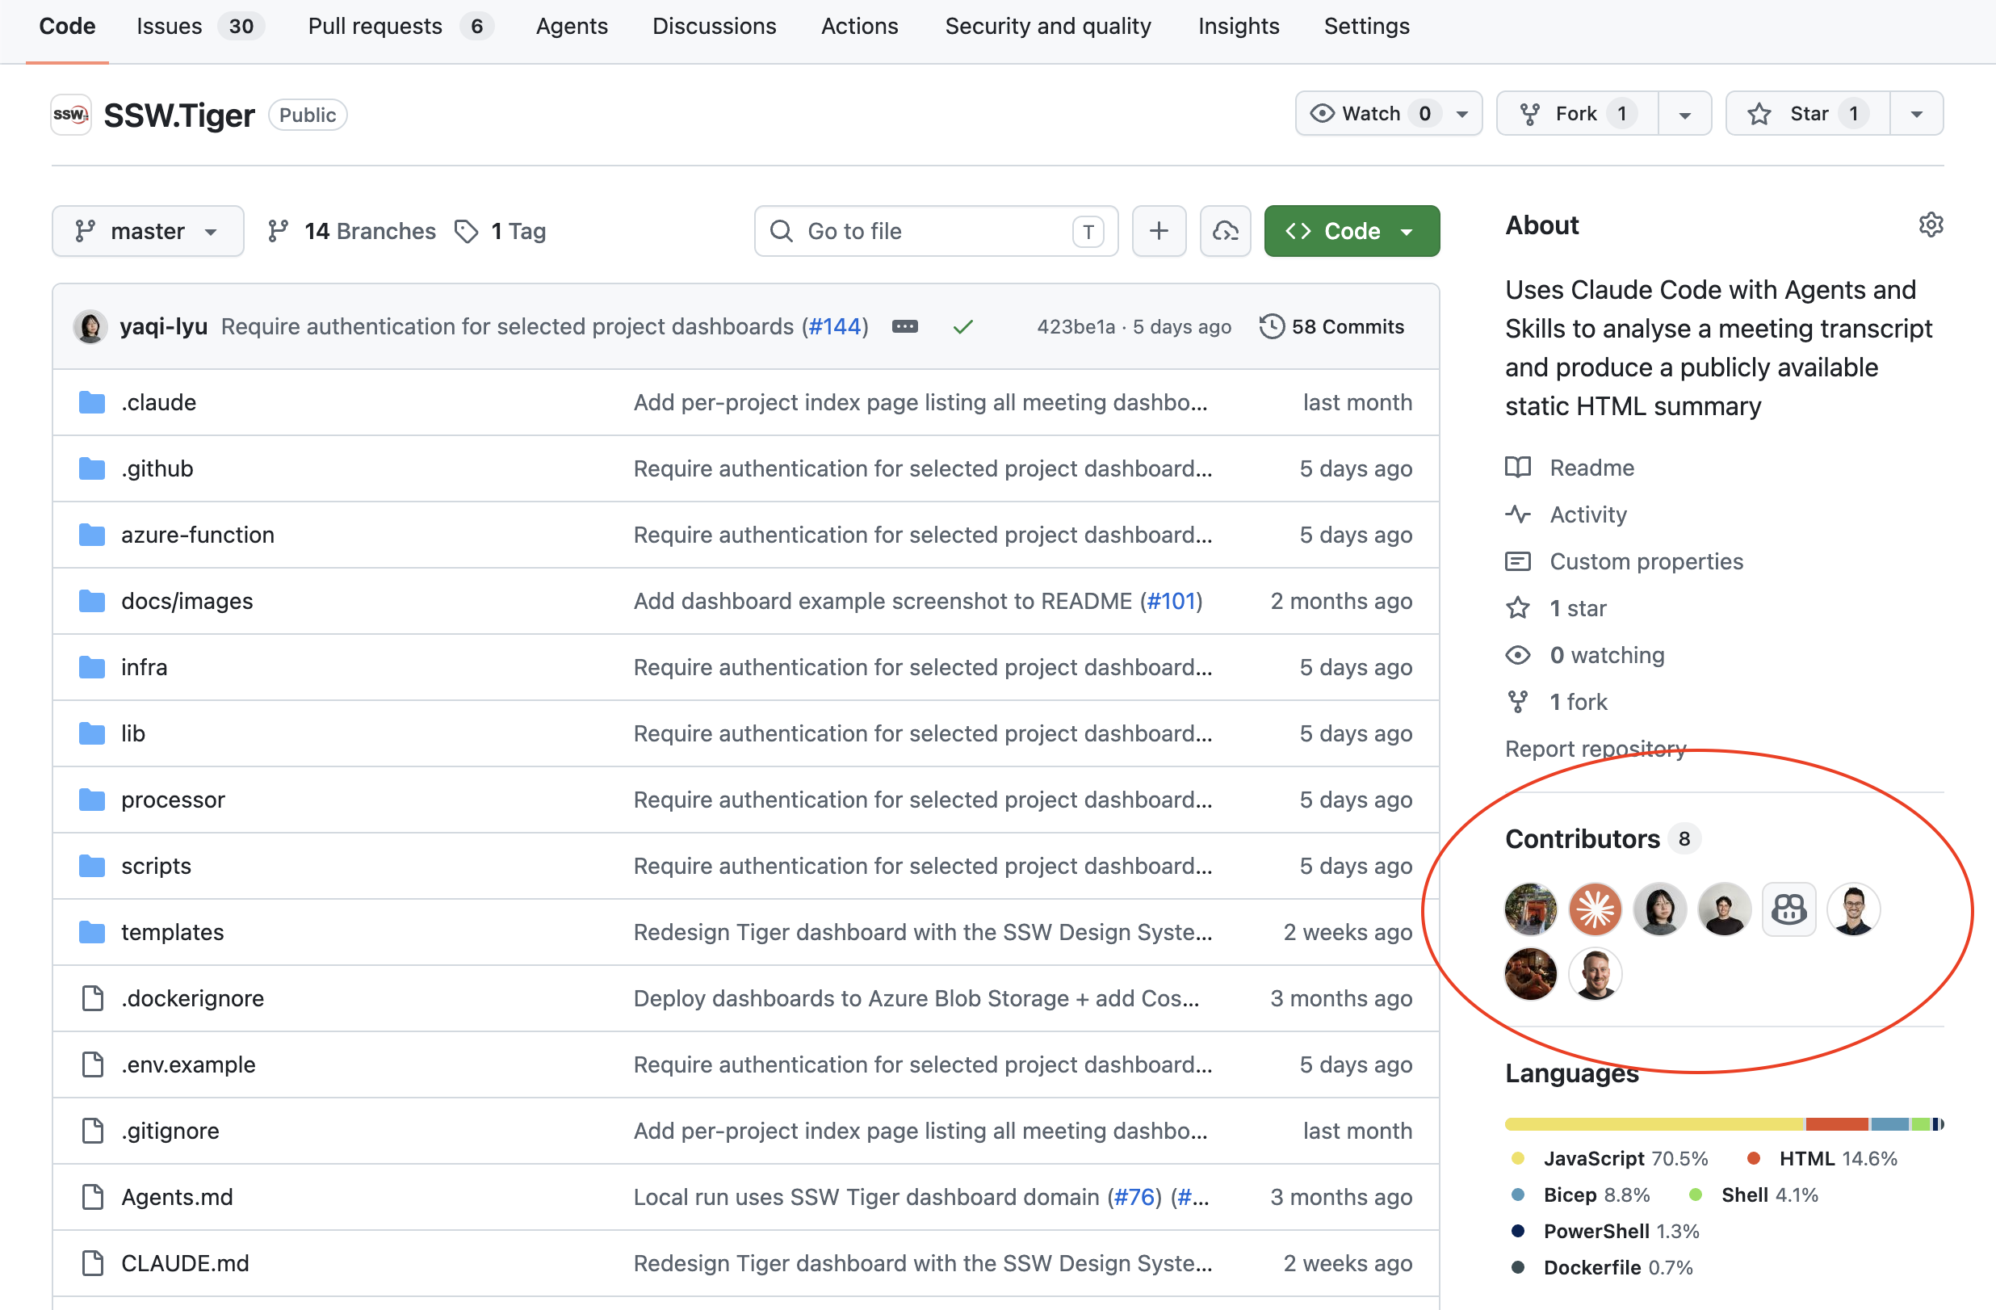Open the Star lists dropdown arrow
Image resolution: width=1996 pixels, height=1310 pixels.
pos(1916,113)
